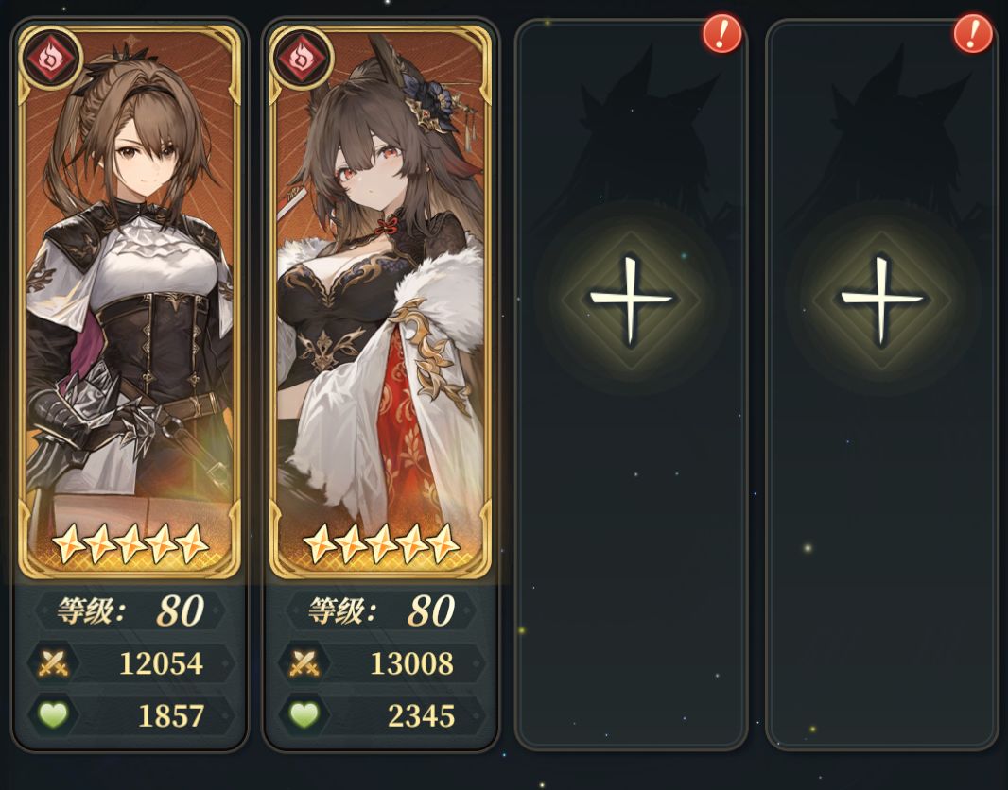The height and width of the screenshot is (790, 1008).
Task: Click red exclamation alert on fourth slot
Action: tap(973, 33)
